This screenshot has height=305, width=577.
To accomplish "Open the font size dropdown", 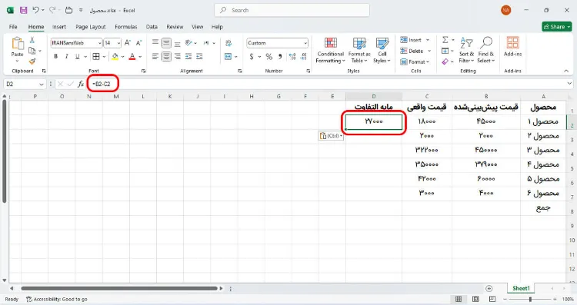I will (x=118, y=43).
